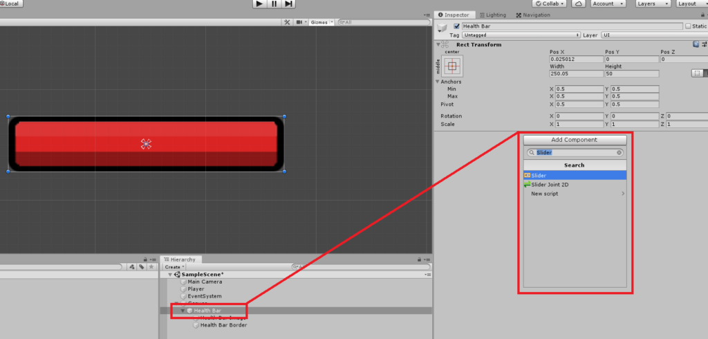Clear the component search field with X icon
Screen dimensions: 708x339
point(619,152)
